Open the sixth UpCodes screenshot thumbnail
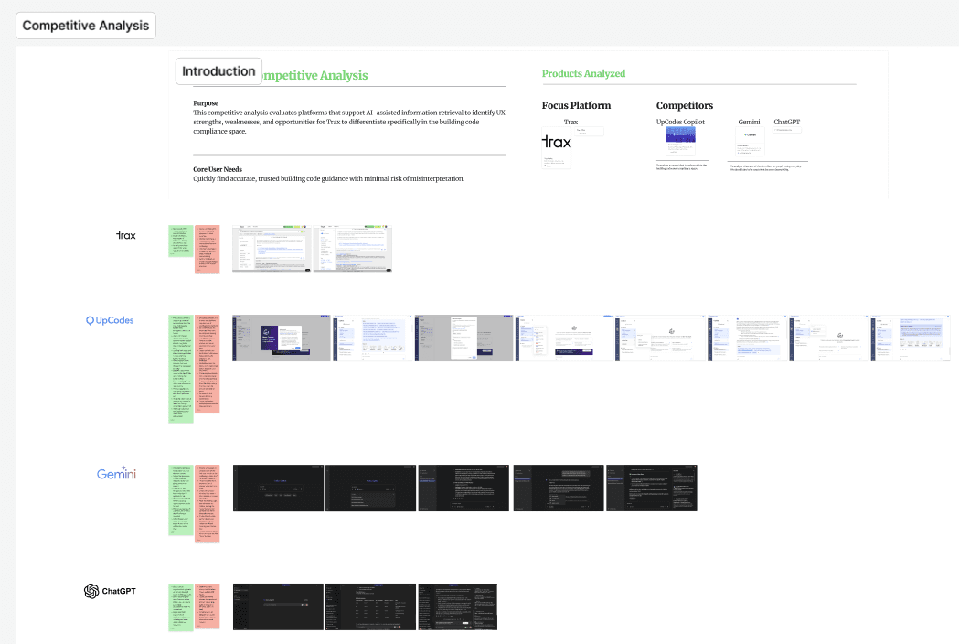 (x=748, y=338)
